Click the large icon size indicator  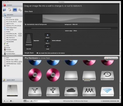click(x=118, y=101)
